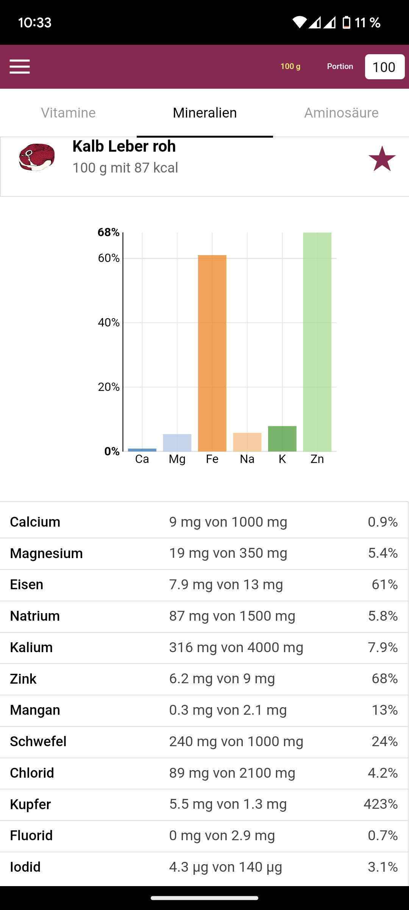This screenshot has height=910, width=409.
Task: Tap the orange Fe bar in chart
Action: (212, 353)
